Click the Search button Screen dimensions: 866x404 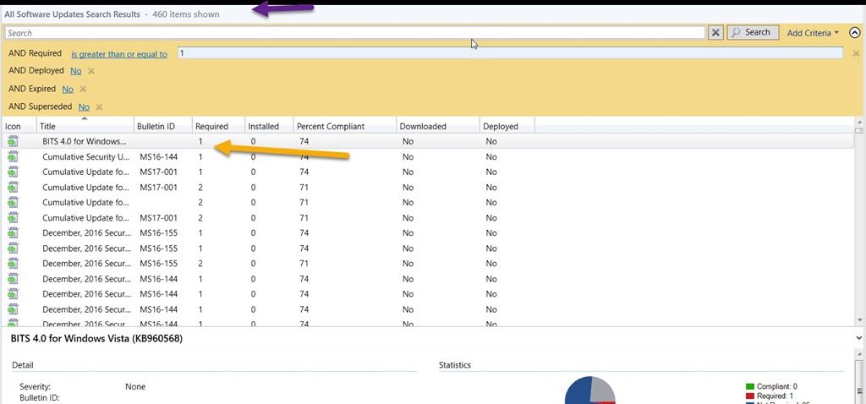(x=753, y=33)
